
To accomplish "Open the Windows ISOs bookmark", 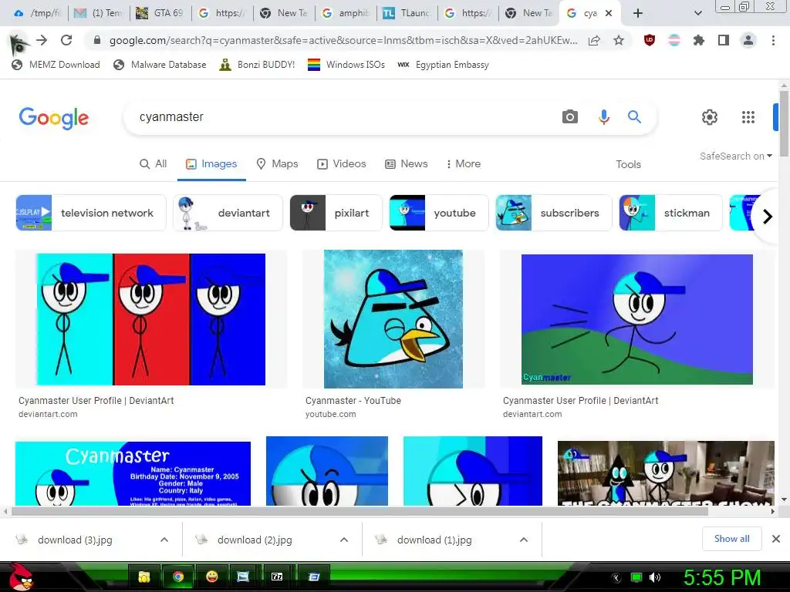I will 346,65.
